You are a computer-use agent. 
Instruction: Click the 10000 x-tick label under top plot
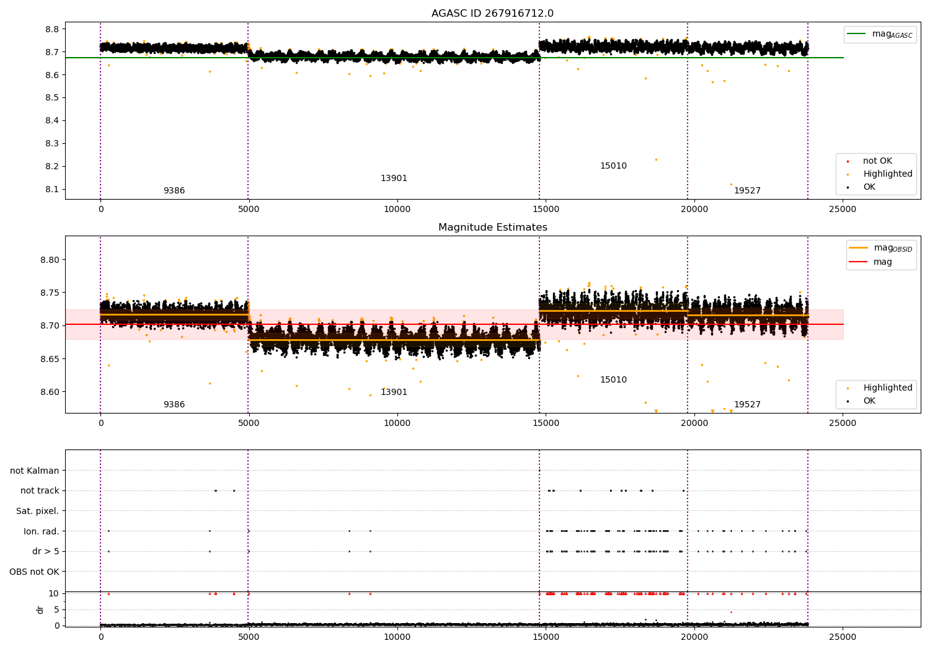397,210
